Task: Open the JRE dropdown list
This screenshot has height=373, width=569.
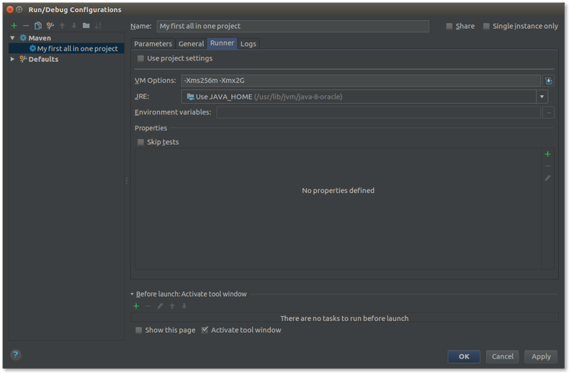Action: [x=541, y=96]
